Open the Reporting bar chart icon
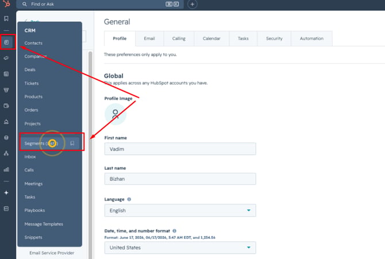The width and height of the screenshot is (385, 259). pyautogui.click(x=6, y=169)
